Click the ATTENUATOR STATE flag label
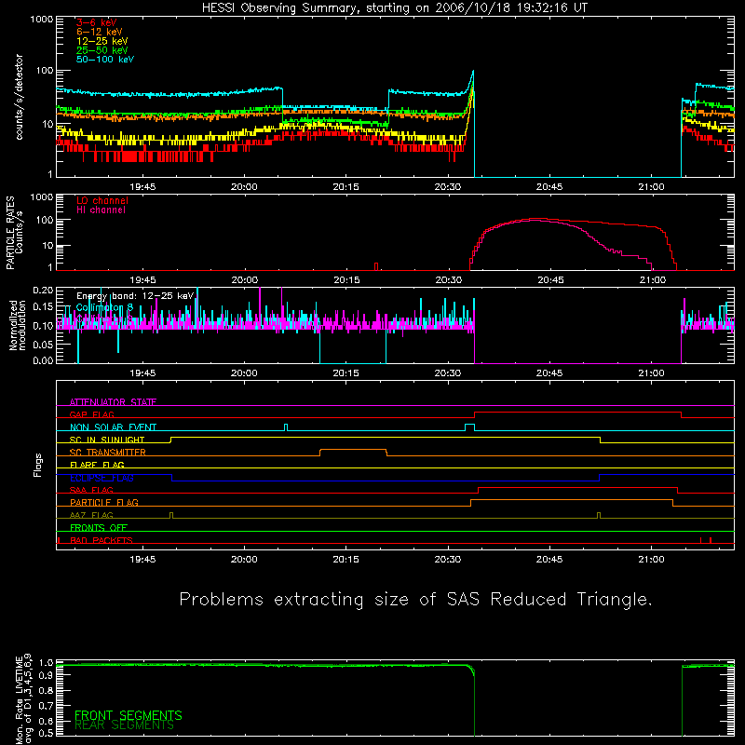745x745 pixels. (113, 402)
